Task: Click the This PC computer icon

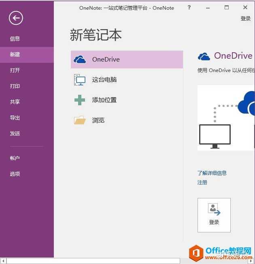Action: (80, 80)
